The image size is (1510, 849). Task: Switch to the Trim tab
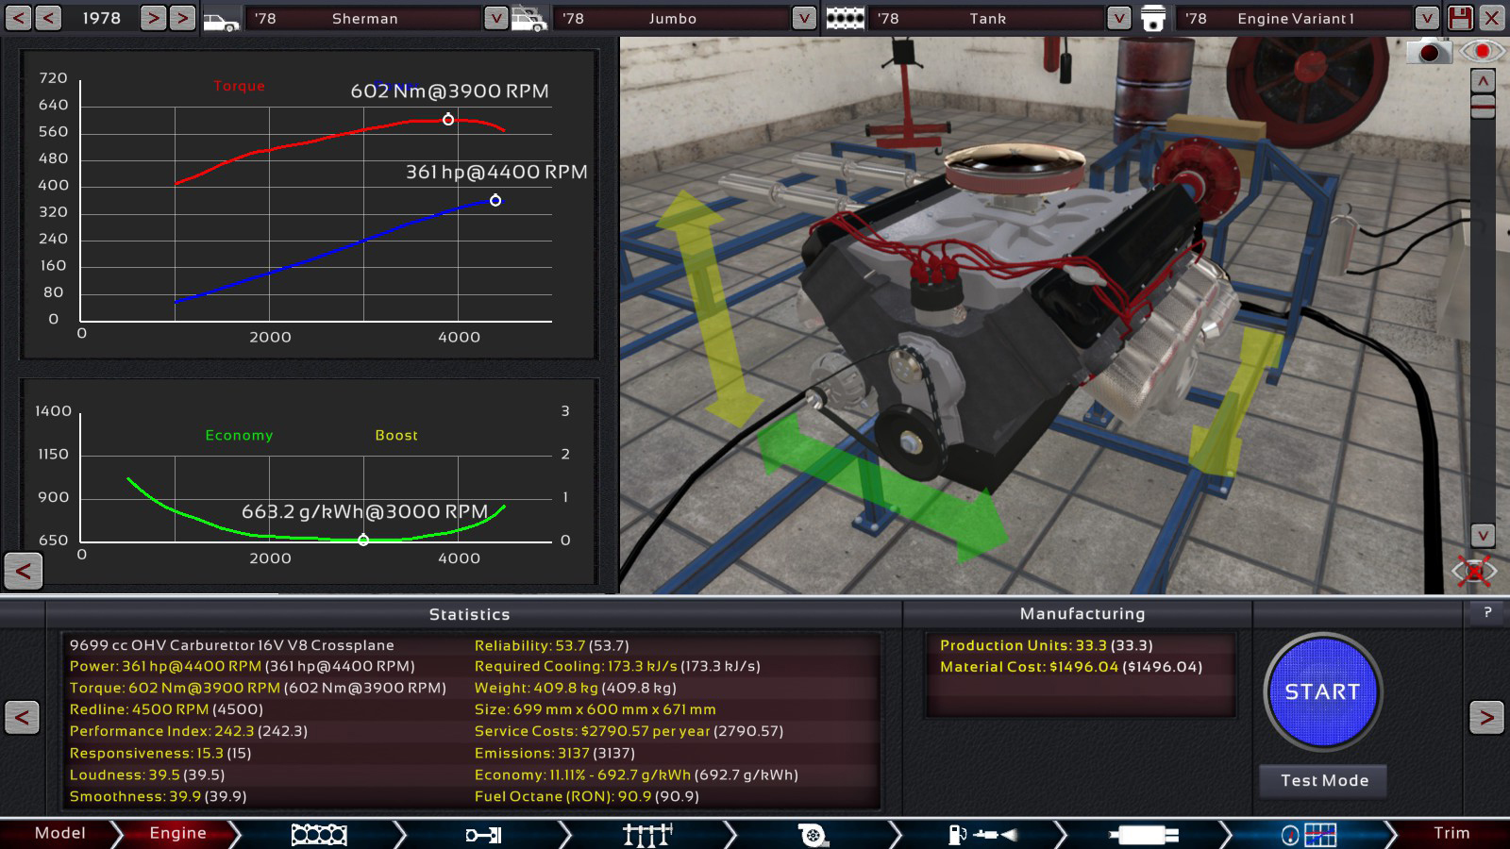(1451, 833)
